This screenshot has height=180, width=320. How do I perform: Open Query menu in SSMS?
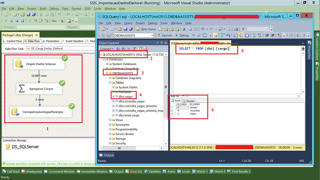(128, 23)
